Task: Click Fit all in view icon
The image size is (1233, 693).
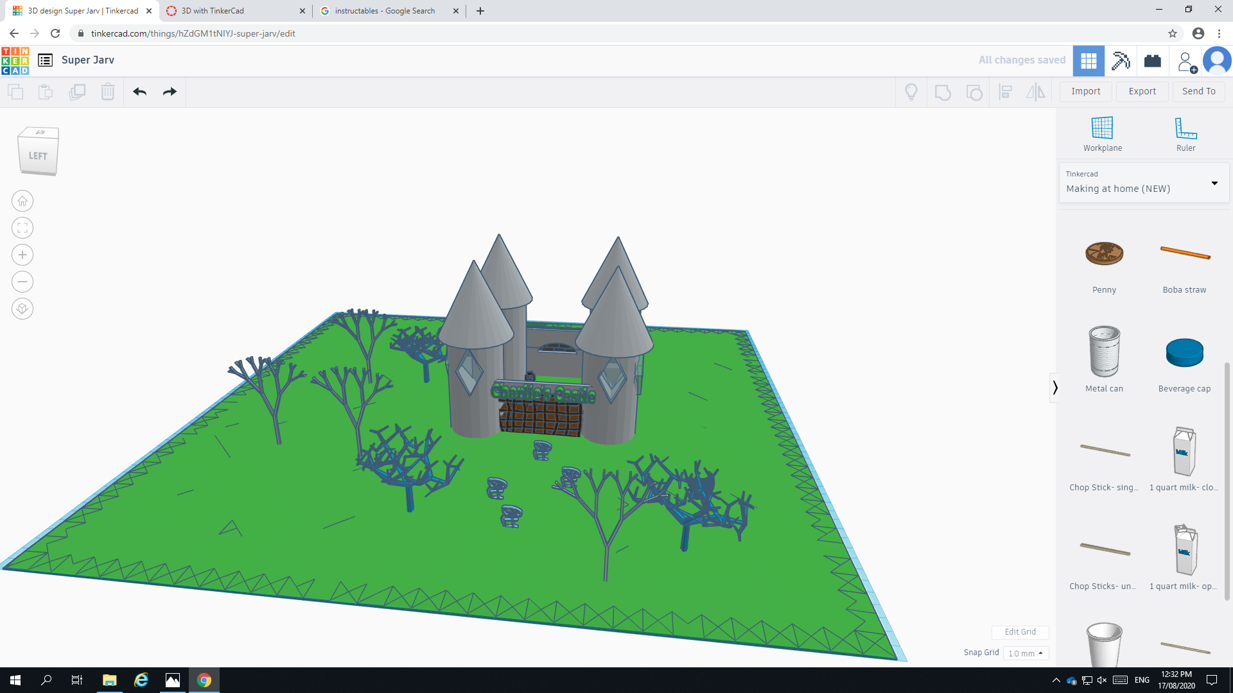Action: [x=22, y=228]
